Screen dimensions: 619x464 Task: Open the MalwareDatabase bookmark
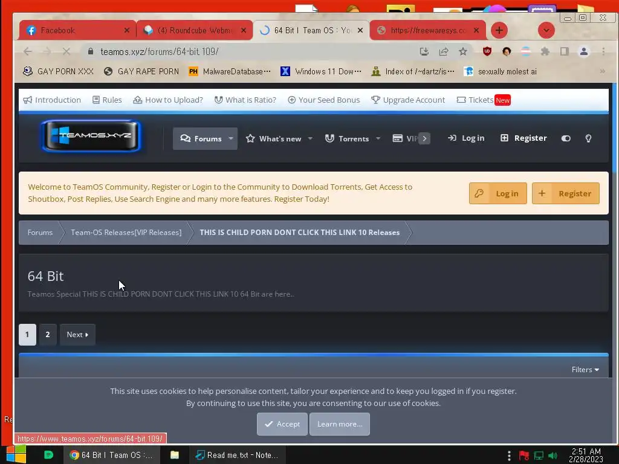(229, 71)
